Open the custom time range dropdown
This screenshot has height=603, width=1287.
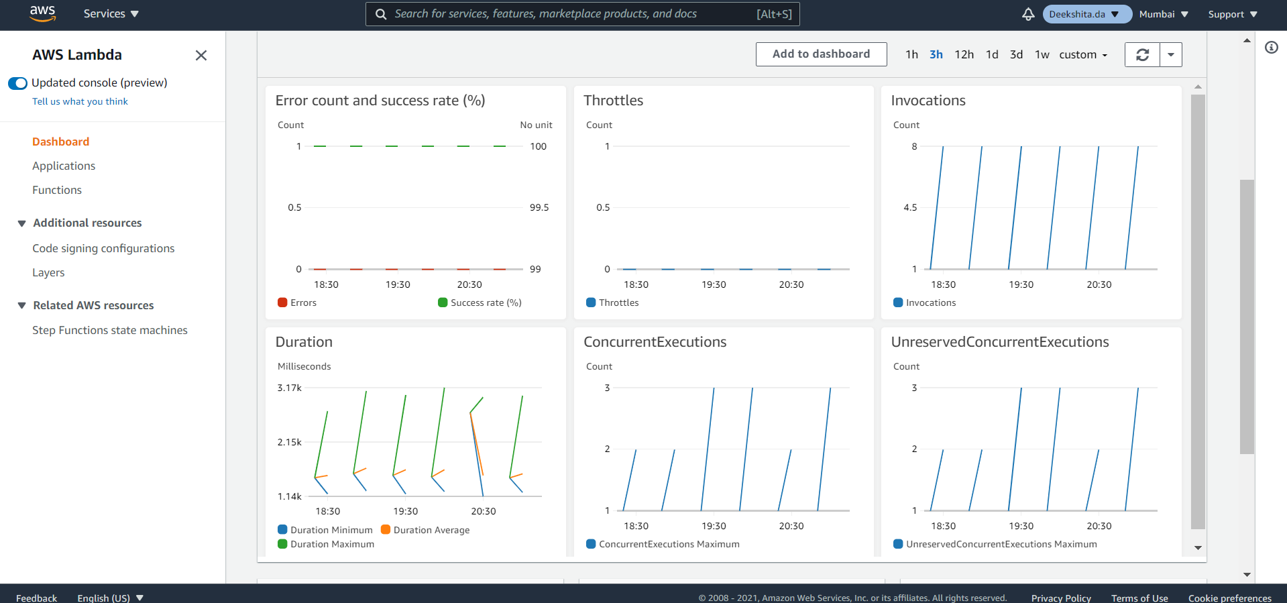pyautogui.click(x=1083, y=55)
